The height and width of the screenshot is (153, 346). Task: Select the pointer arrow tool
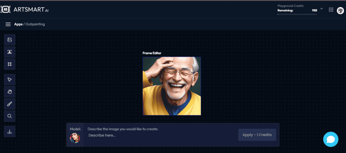9,80
